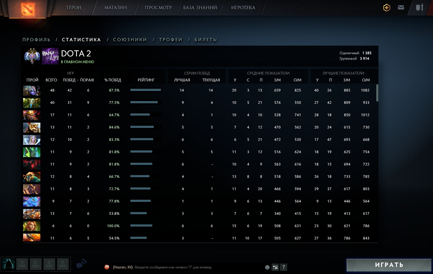Click the 81.8% cell with streak 5
The height and width of the screenshot is (274, 433).
pyautogui.click(x=114, y=152)
